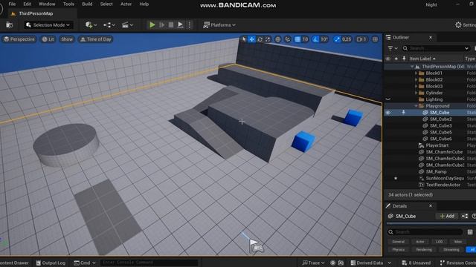The height and width of the screenshot is (267, 476).
Task: Select SM_Ramp in the Outliner
Action: [436, 171]
